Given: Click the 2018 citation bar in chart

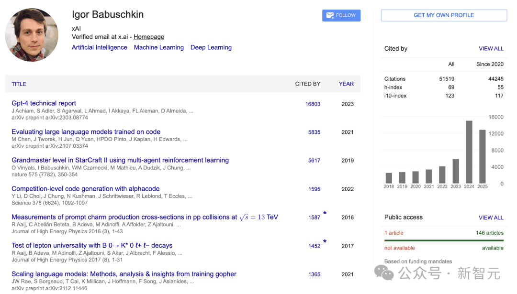Looking at the screenshot, I should tap(389, 178).
